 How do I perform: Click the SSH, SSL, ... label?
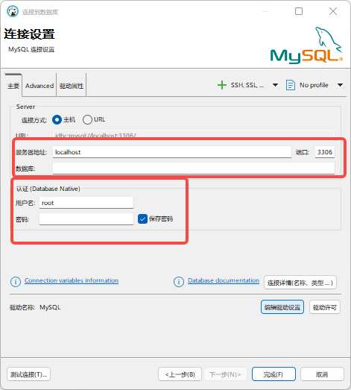tap(247, 85)
